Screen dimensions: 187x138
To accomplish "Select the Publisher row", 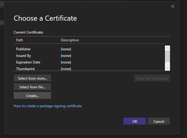I will tap(23, 49).
